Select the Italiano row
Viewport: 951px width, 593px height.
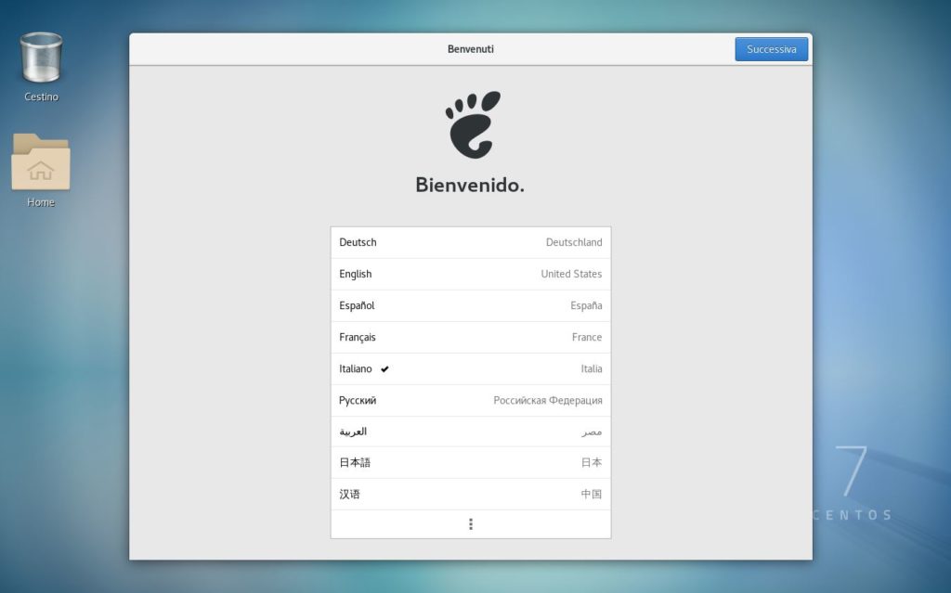click(x=471, y=368)
